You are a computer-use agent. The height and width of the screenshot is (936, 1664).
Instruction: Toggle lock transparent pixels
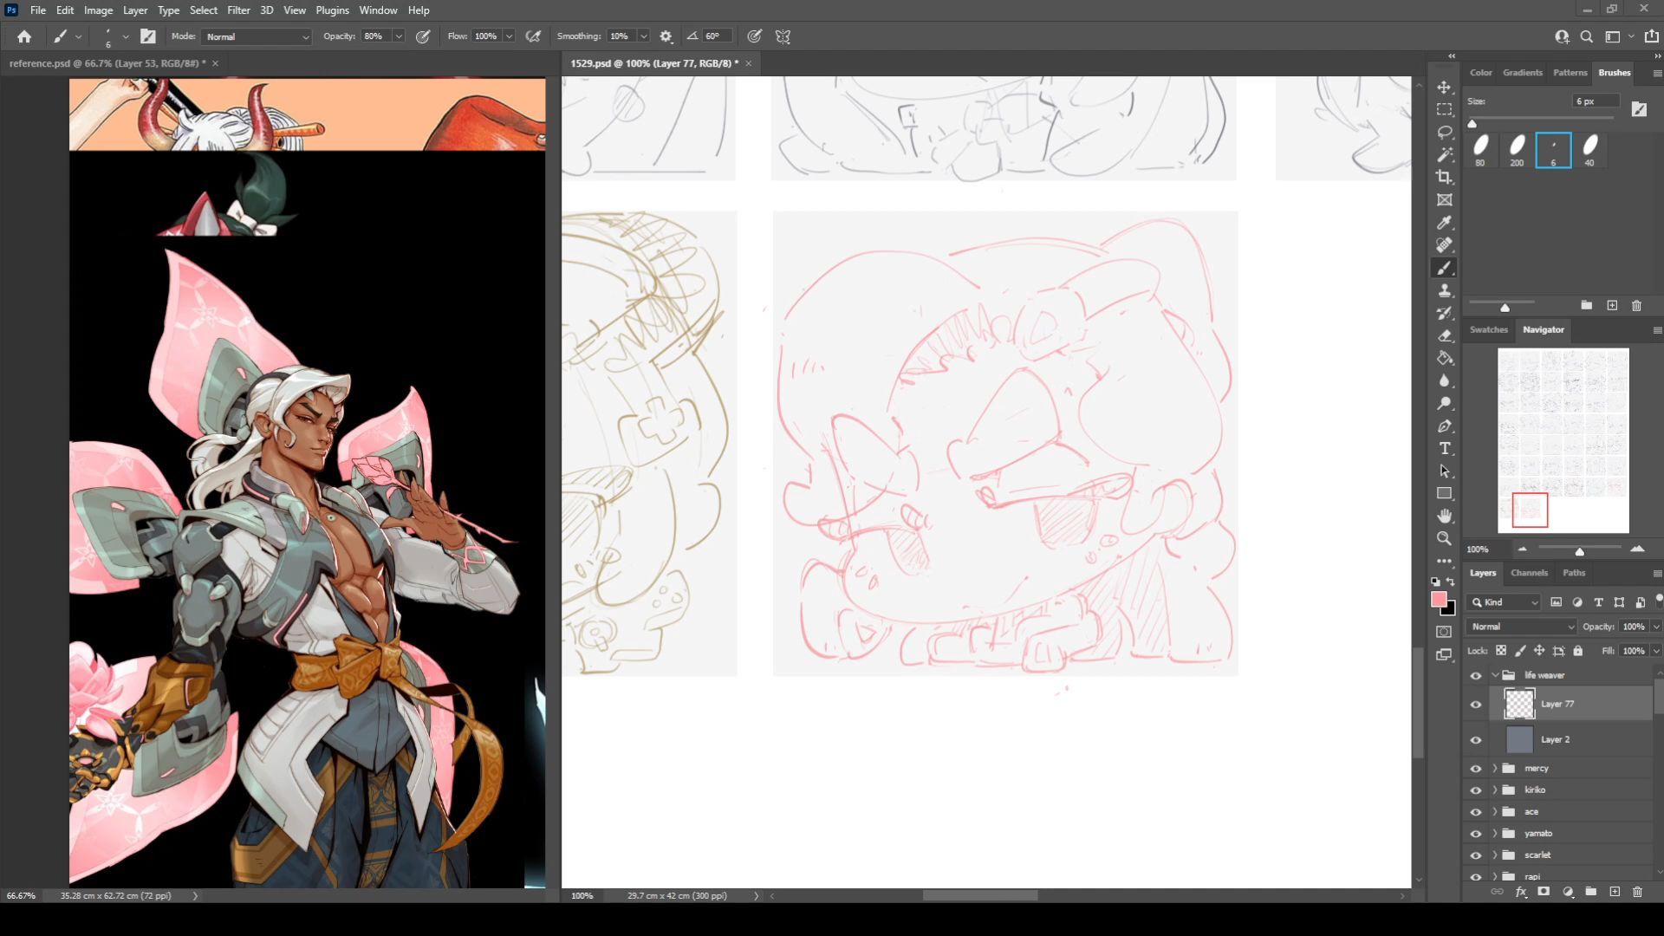point(1501,650)
